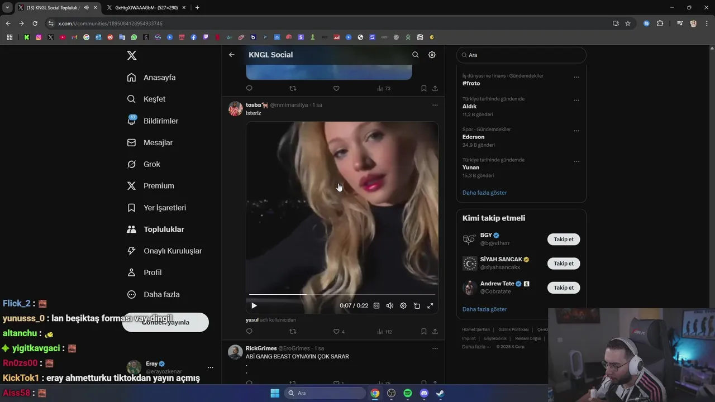The height and width of the screenshot is (402, 715).
Task: Show more trends via Daha fazla göster
Action: (484, 193)
